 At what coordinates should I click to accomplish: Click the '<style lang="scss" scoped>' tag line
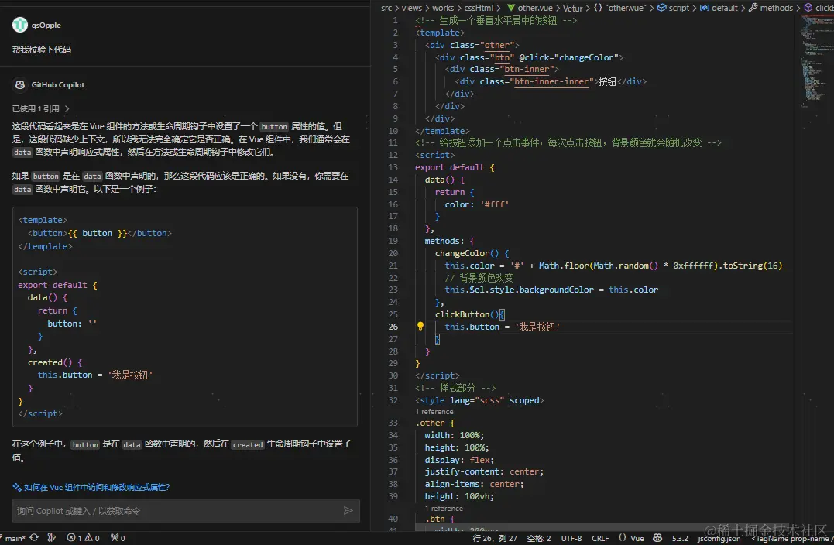click(x=479, y=399)
